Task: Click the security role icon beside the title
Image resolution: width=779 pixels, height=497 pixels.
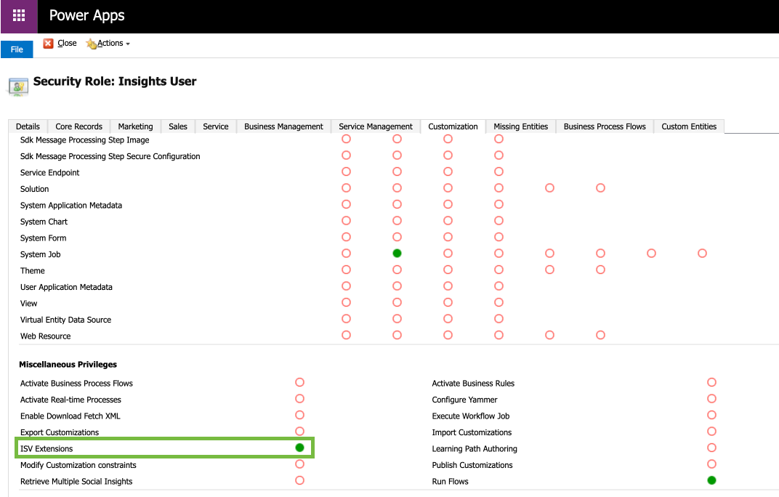Action: tap(18, 87)
